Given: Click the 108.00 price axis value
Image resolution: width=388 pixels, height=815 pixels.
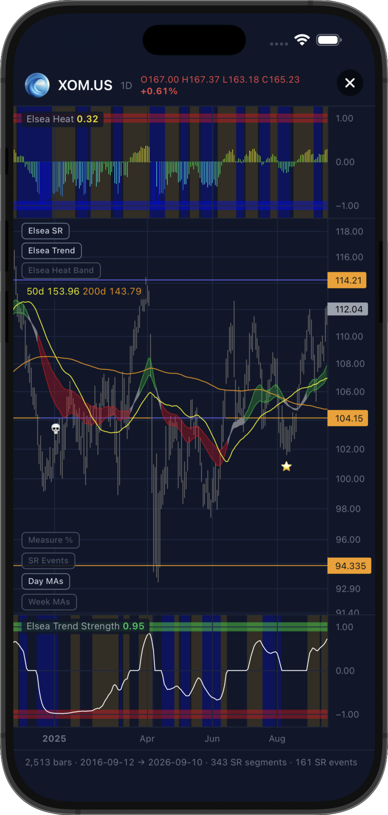Looking at the screenshot, I should (x=350, y=364).
